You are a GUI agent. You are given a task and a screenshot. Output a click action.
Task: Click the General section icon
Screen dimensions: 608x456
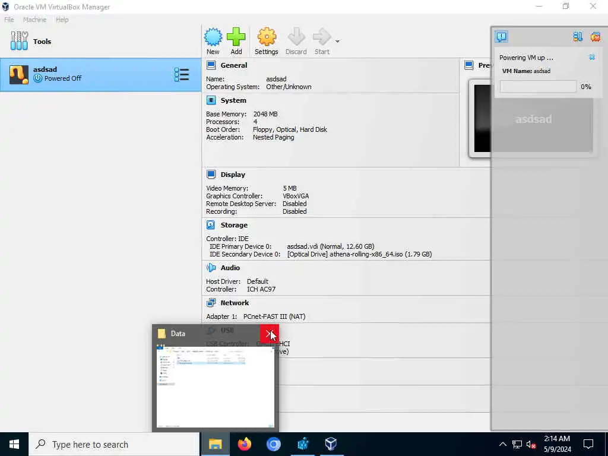211,65
